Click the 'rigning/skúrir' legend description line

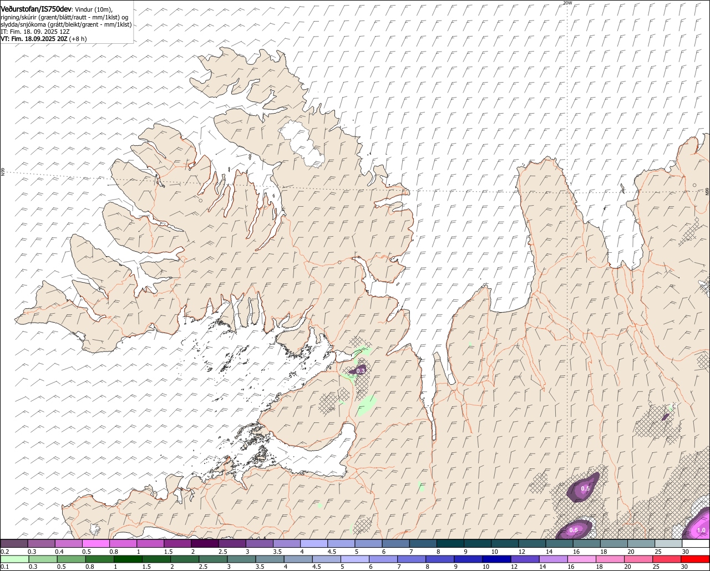[x=64, y=17]
